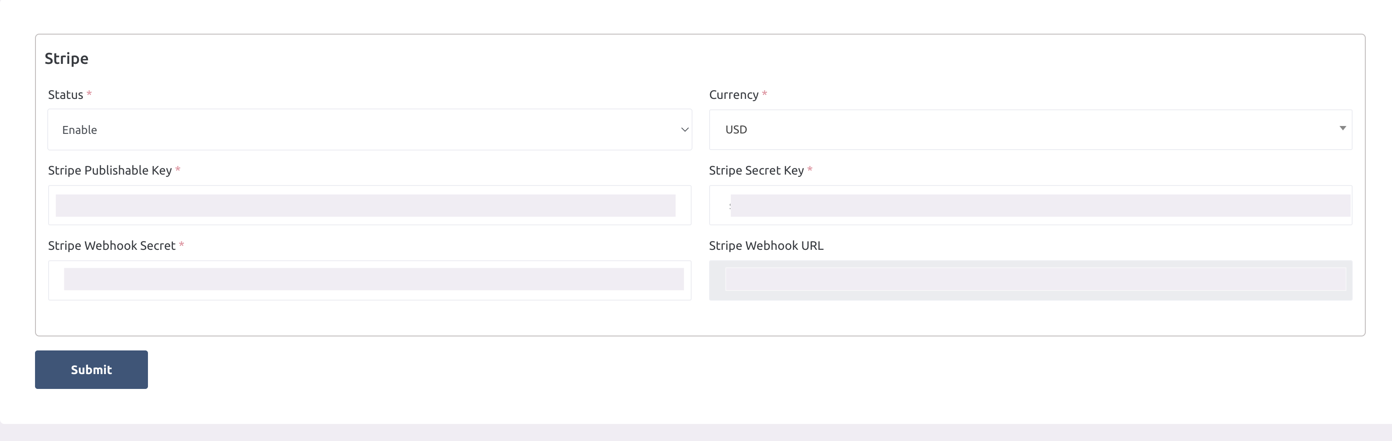
Task: Open the Status dropdown showing Enable
Action: pos(369,129)
